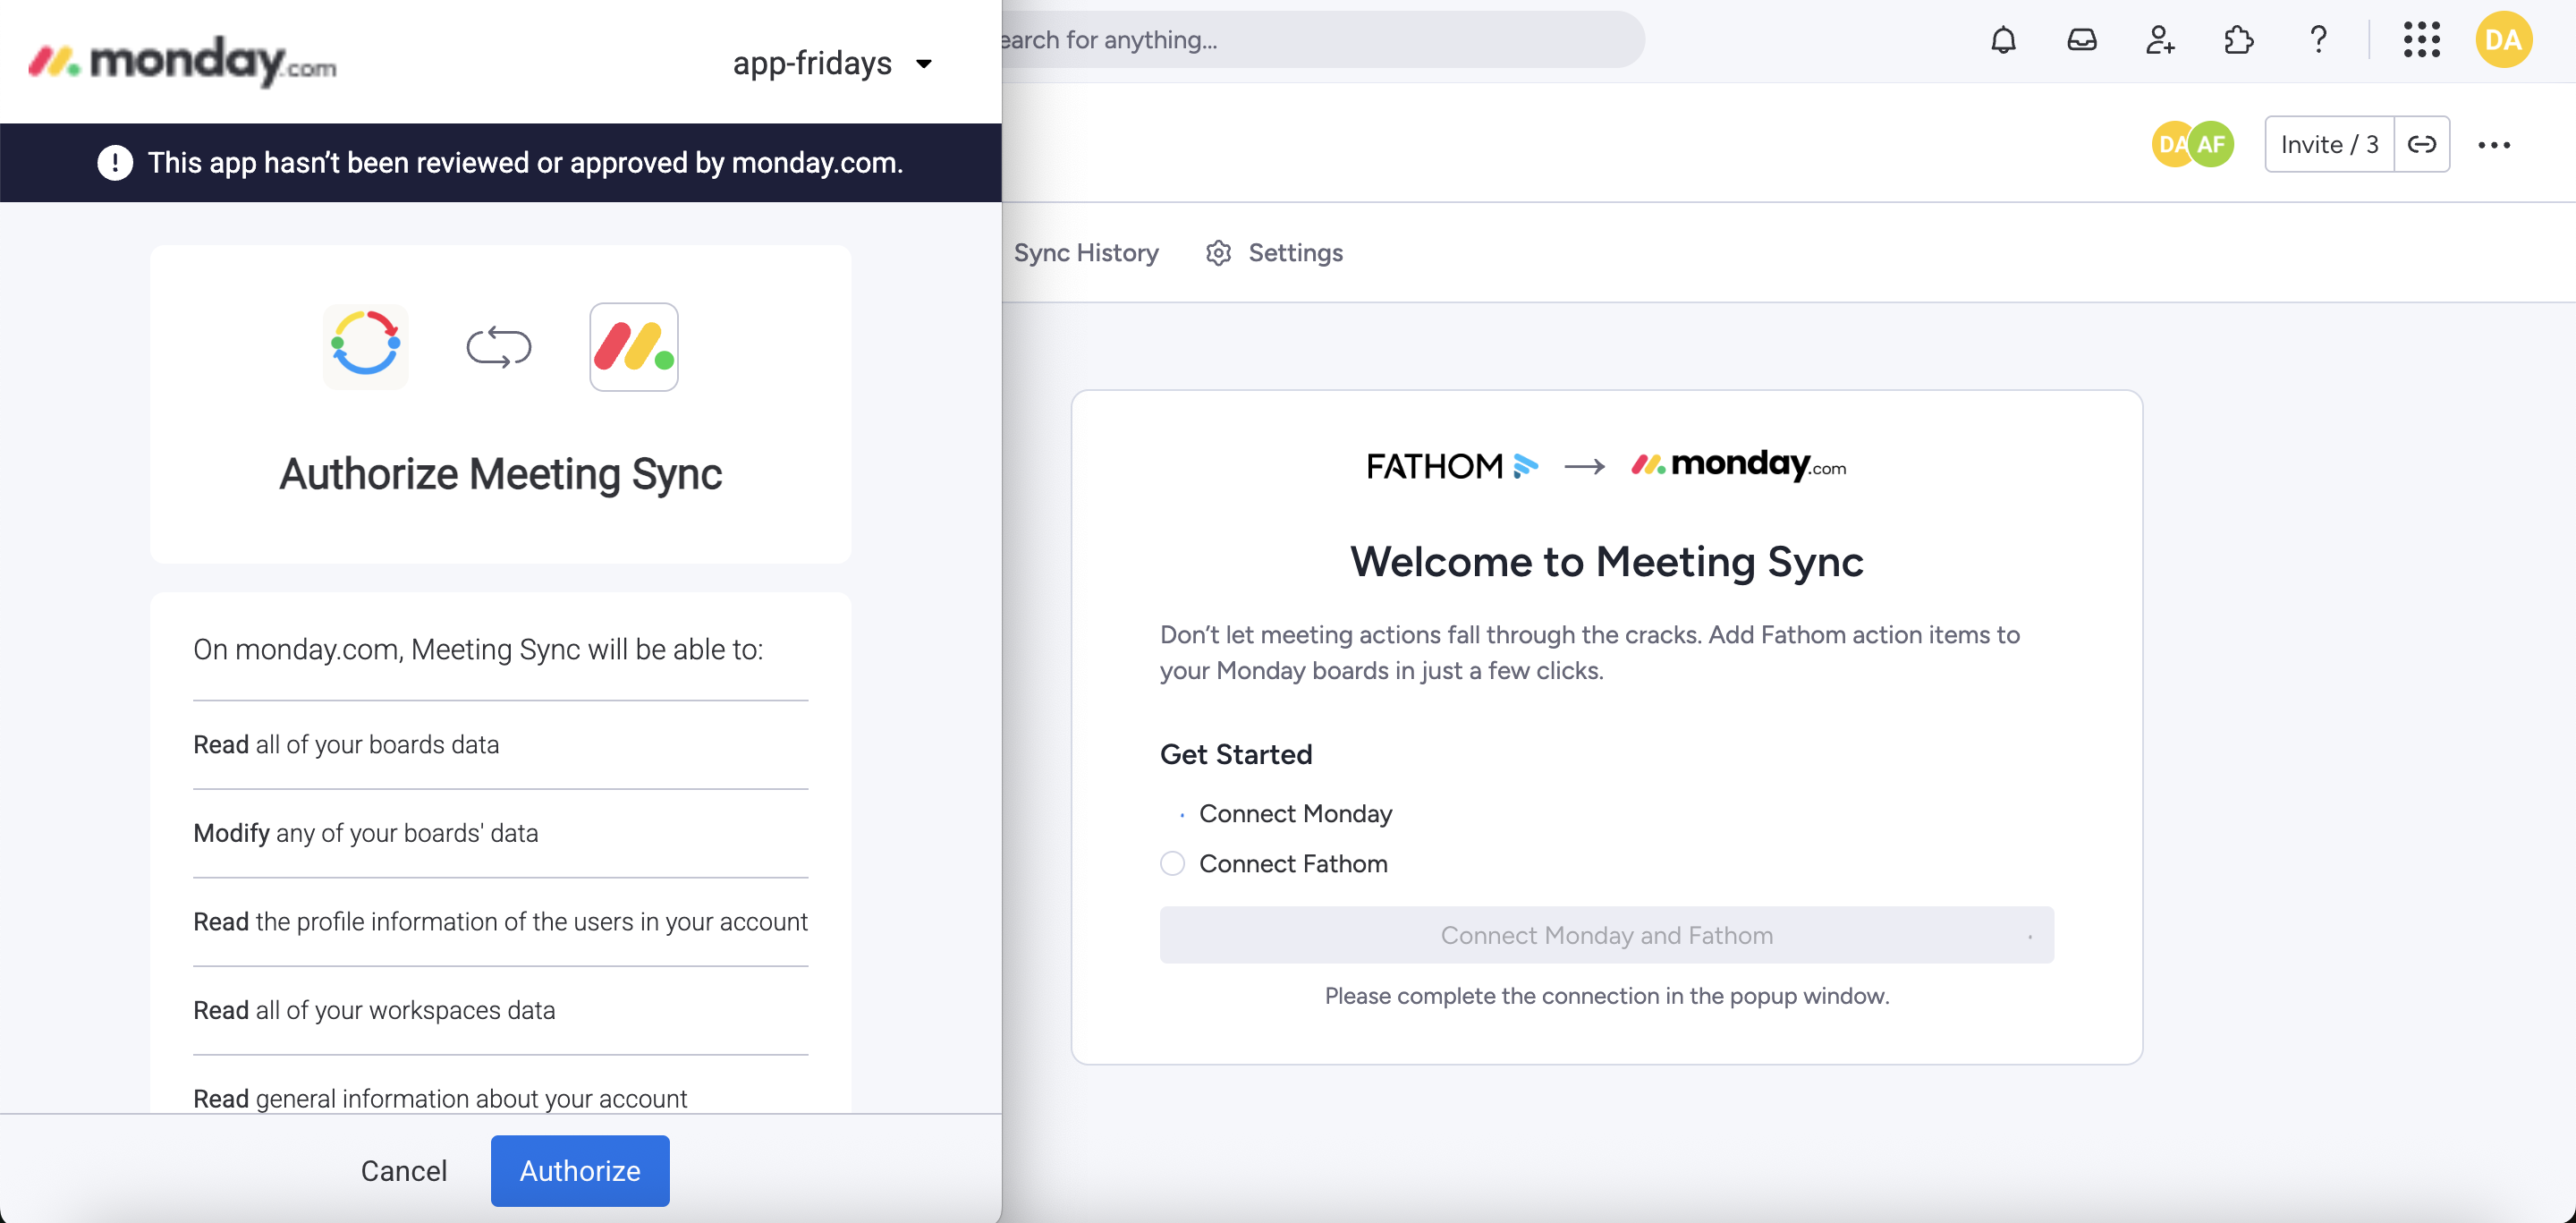
Task: Click the Meeting Sync circular arrows app icon
Action: click(x=365, y=346)
